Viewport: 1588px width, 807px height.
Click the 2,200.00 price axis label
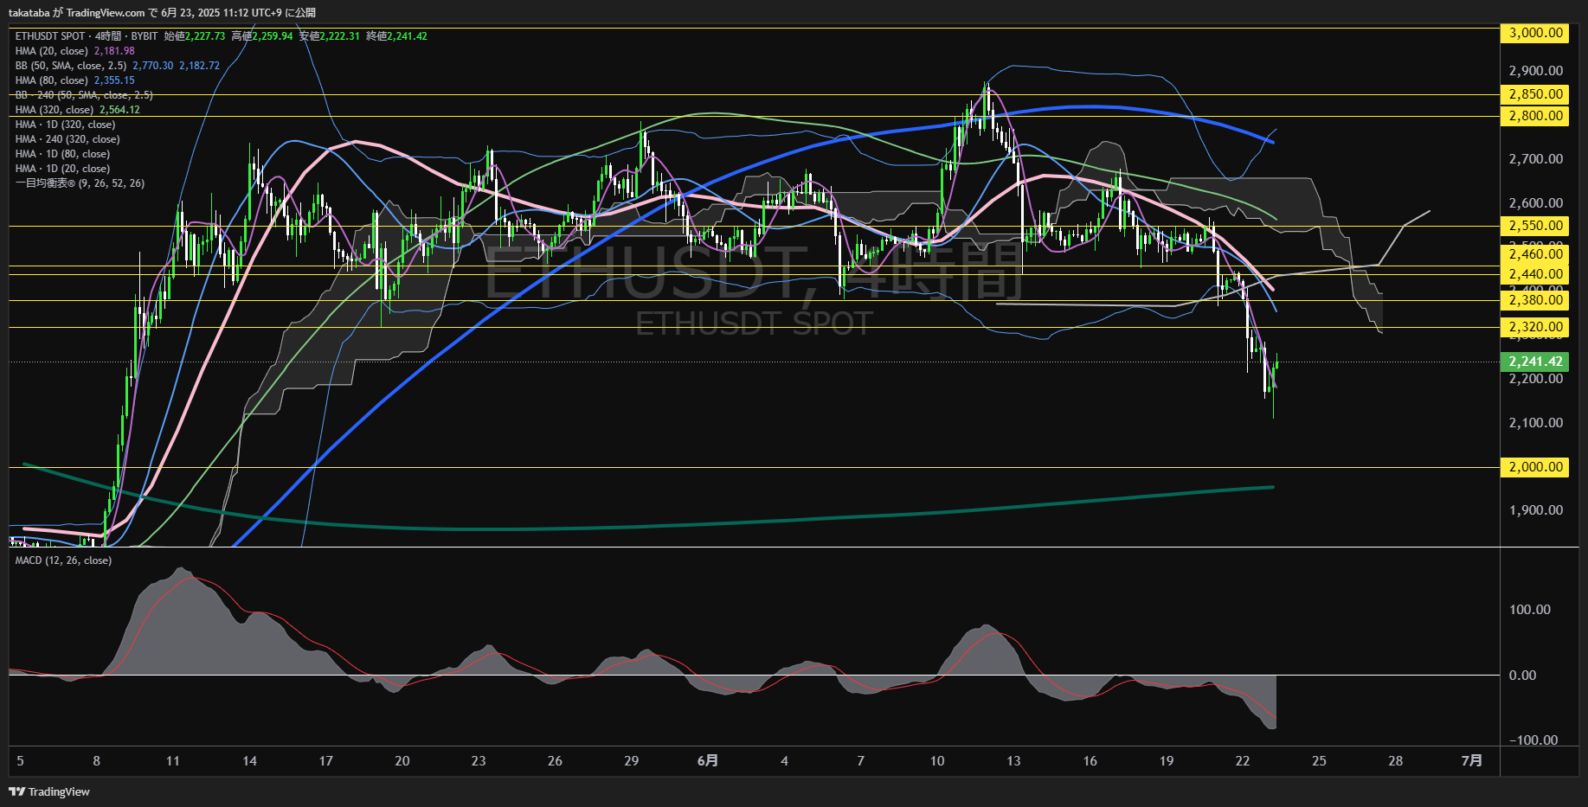point(1535,379)
